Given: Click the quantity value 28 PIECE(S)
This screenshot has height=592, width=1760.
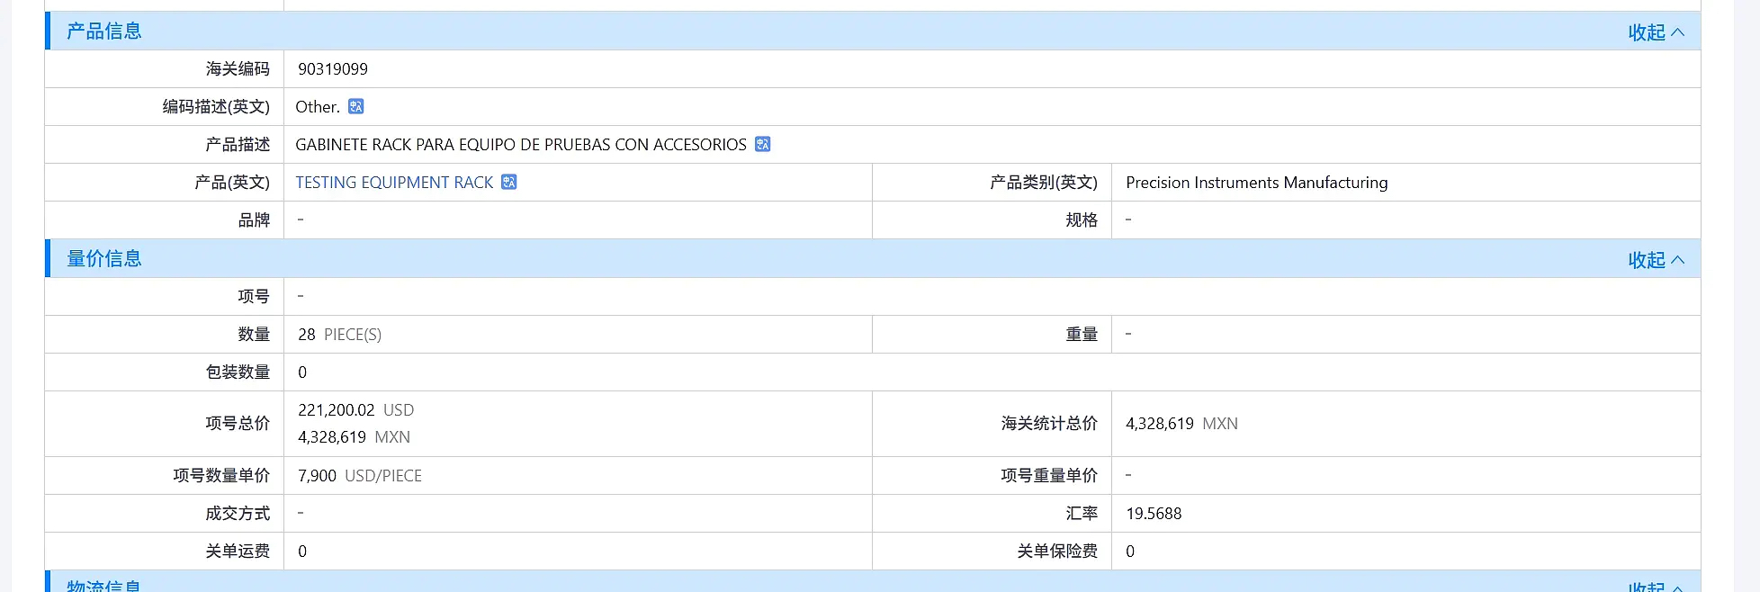Looking at the screenshot, I should (339, 335).
